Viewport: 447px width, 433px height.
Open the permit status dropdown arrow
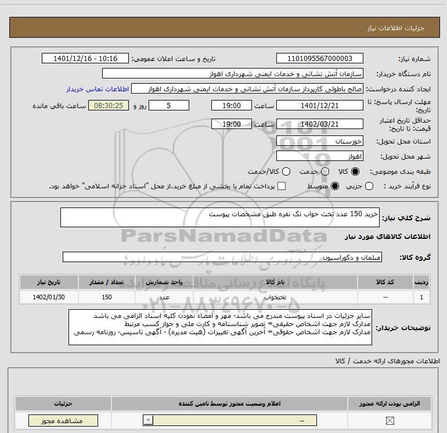point(148,420)
